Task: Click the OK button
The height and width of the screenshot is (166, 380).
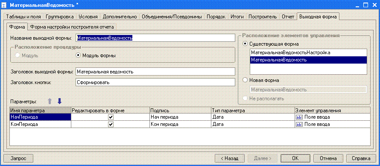Action: tap(295, 158)
